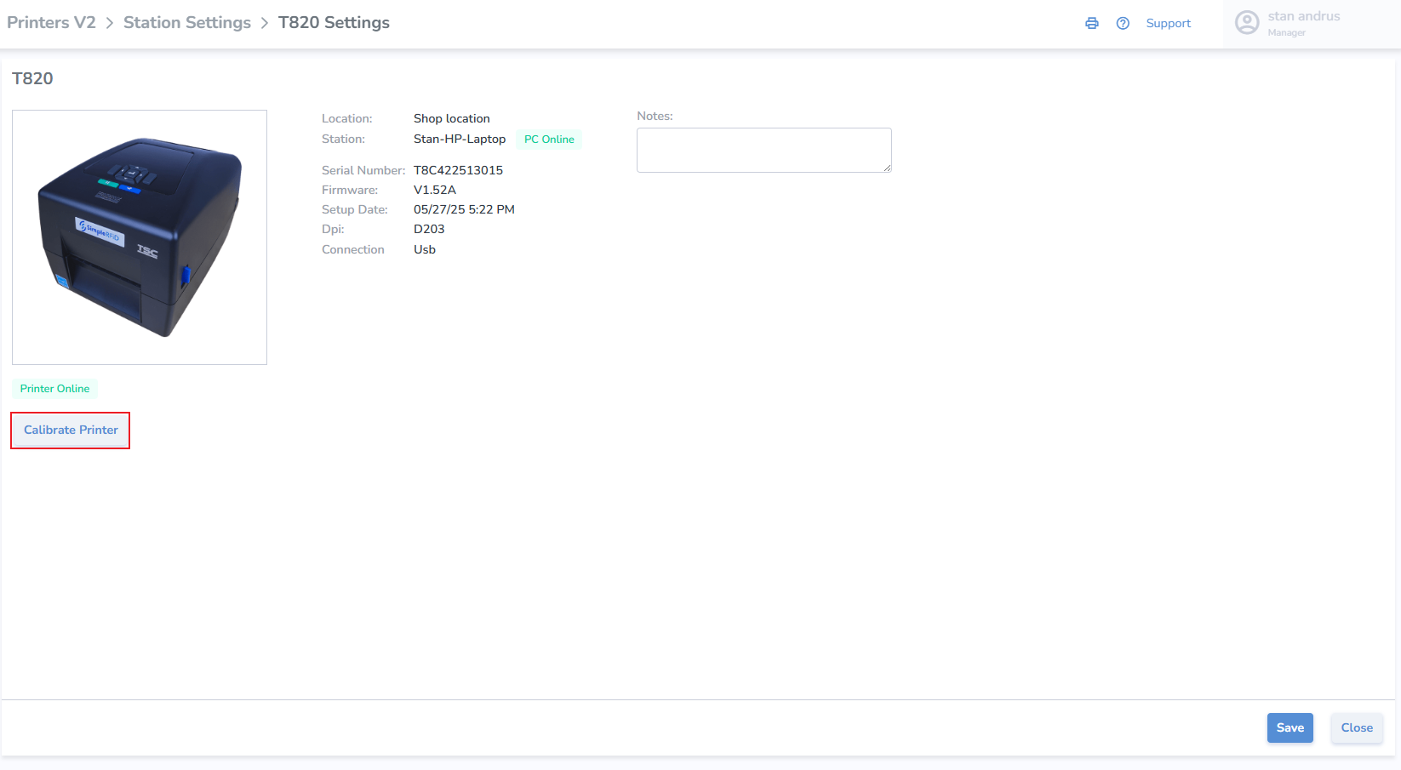Select the Shop location value

452,118
